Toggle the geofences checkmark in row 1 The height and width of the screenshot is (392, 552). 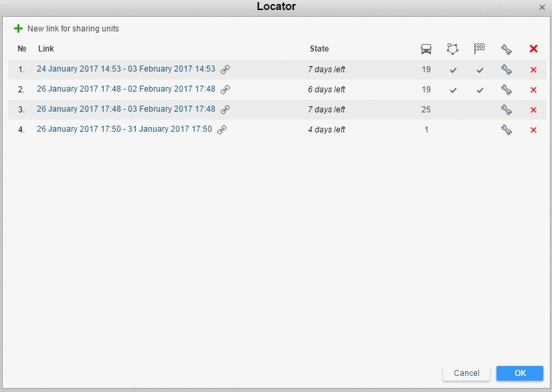[453, 69]
